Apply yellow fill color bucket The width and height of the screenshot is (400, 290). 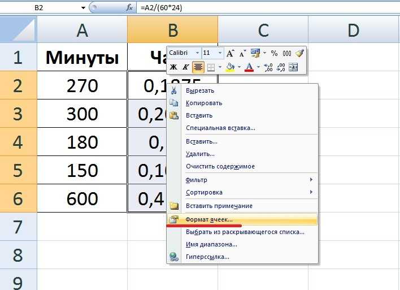coord(231,67)
